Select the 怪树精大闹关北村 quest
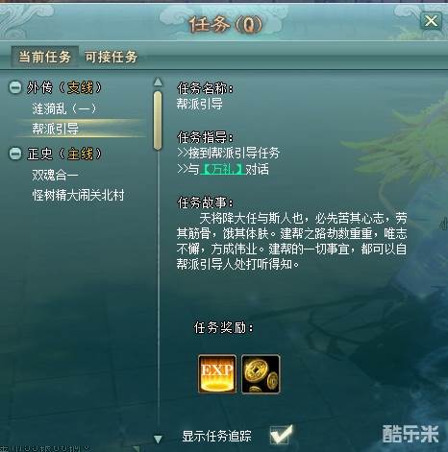This screenshot has width=448, height=452. tap(78, 195)
